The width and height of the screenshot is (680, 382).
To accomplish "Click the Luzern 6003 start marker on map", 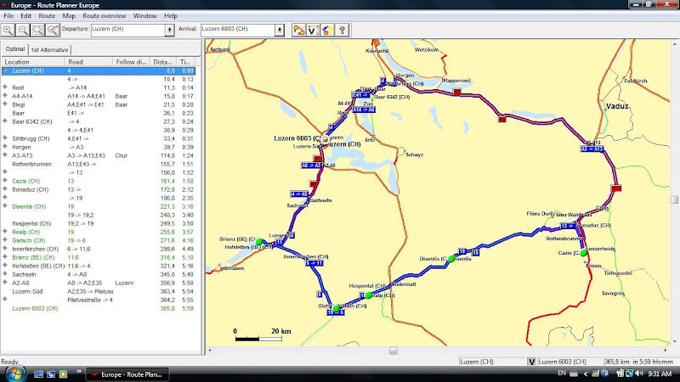I will 325,139.
